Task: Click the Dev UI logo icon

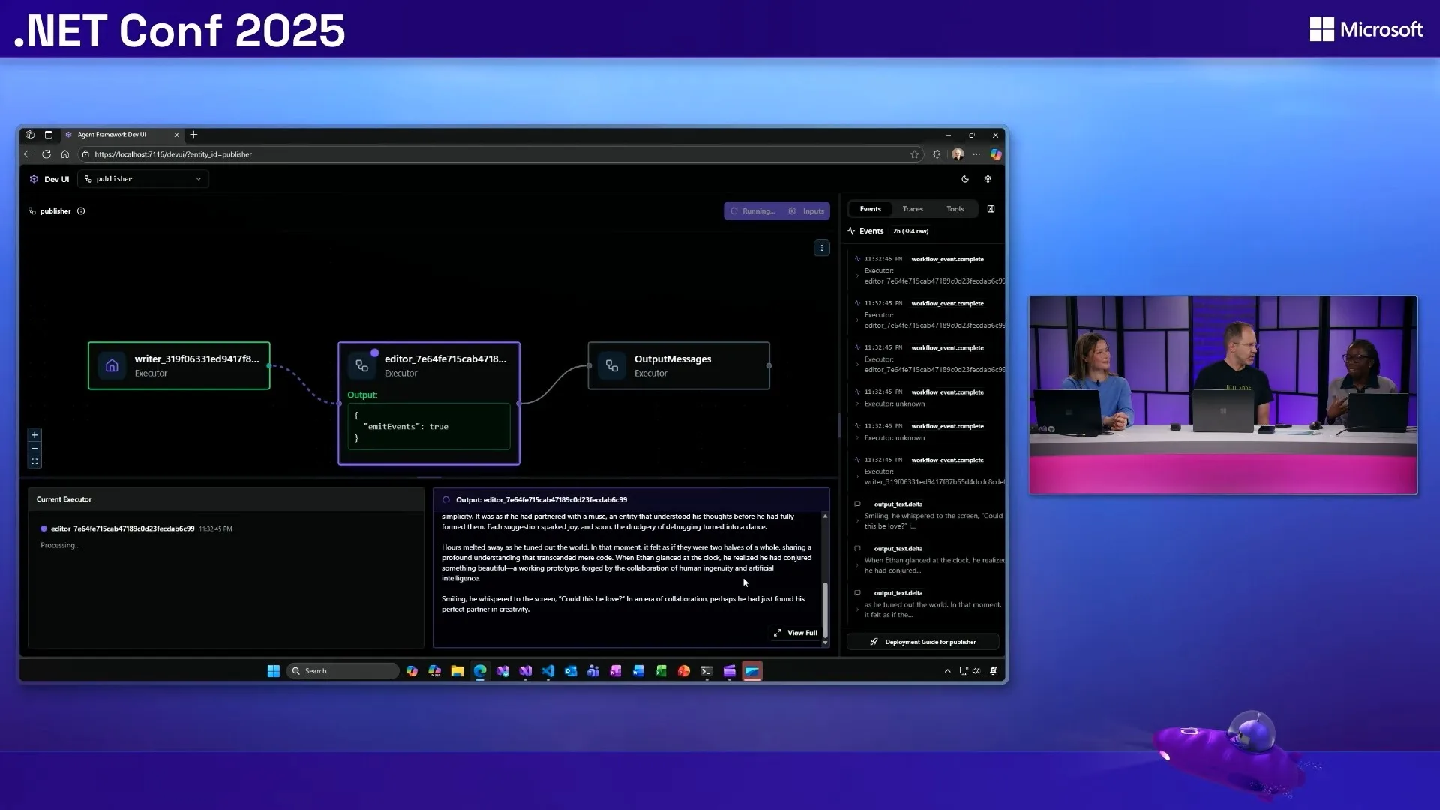Action: click(x=34, y=179)
